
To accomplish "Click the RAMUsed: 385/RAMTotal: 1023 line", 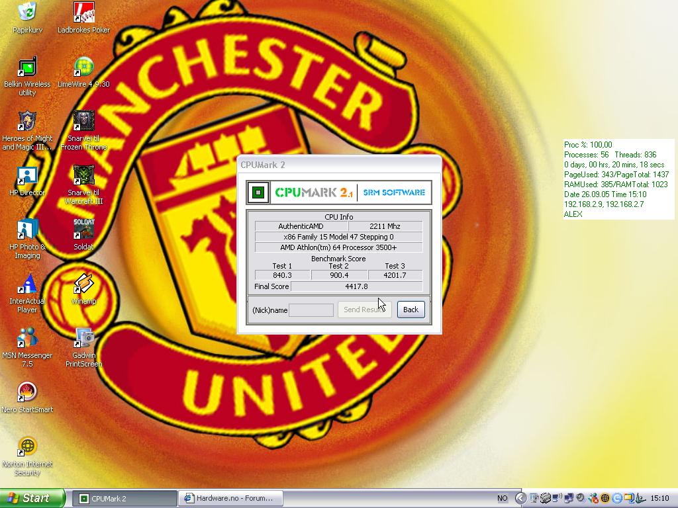I will coord(616,185).
